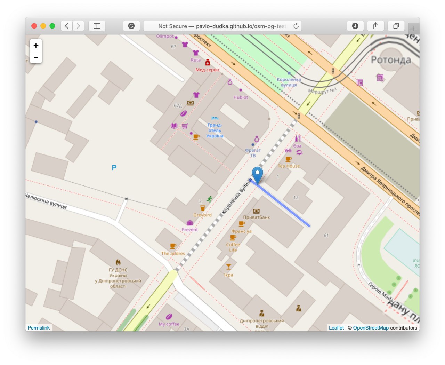Click the map zoom out (−) button

(36, 57)
